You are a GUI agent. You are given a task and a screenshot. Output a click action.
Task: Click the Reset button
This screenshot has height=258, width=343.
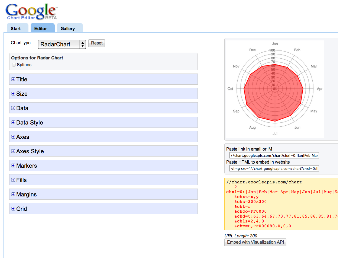point(97,43)
